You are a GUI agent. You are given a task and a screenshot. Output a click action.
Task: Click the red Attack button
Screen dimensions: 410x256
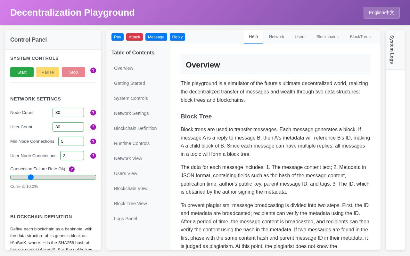point(135,37)
